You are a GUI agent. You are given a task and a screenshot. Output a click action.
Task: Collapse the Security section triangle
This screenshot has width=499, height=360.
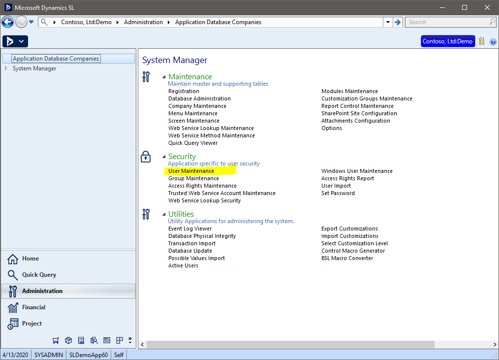pos(163,156)
